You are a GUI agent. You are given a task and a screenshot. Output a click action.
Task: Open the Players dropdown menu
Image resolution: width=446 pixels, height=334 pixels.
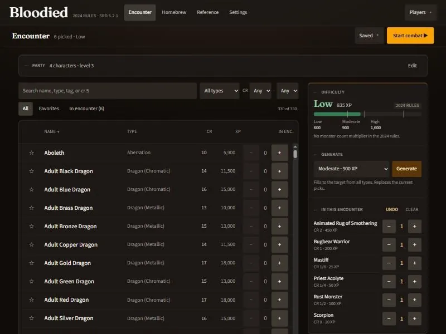(420, 12)
